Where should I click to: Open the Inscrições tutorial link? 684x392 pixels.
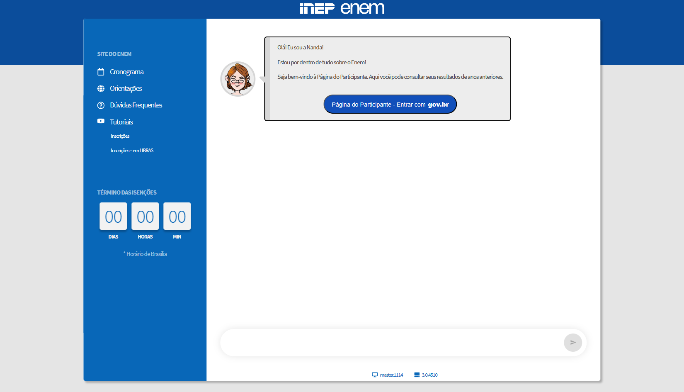(120, 136)
